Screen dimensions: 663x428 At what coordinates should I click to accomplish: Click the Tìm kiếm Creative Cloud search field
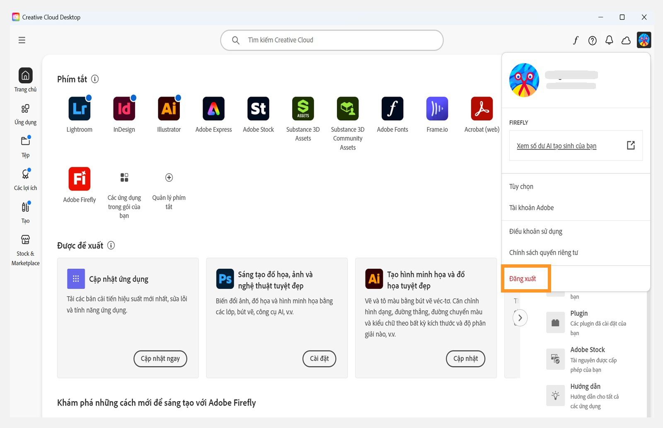coord(332,40)
